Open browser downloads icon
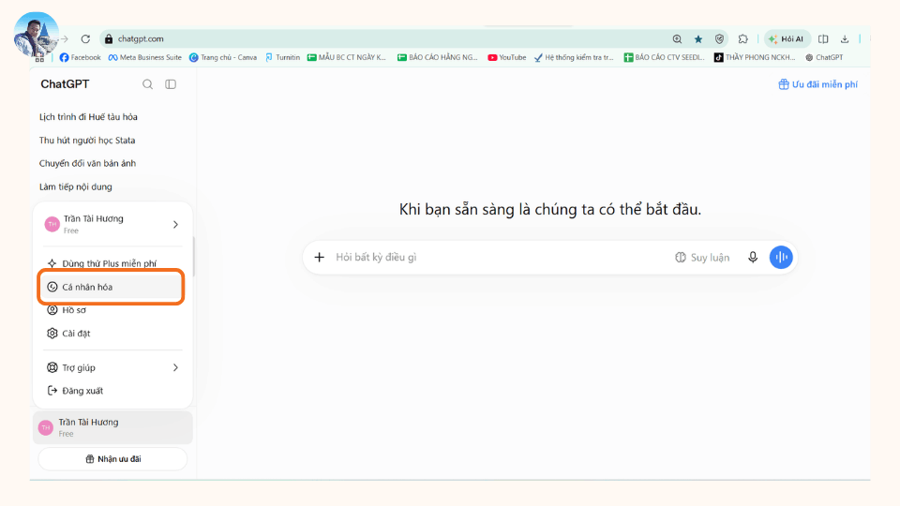The height and width of the screenshot is (506, 900). 845,39
